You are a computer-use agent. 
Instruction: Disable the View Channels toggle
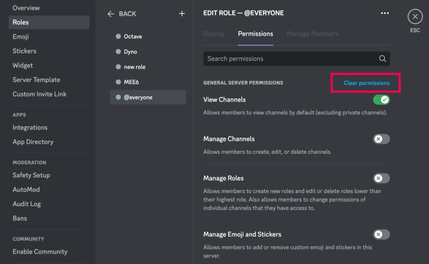[381, 100]
